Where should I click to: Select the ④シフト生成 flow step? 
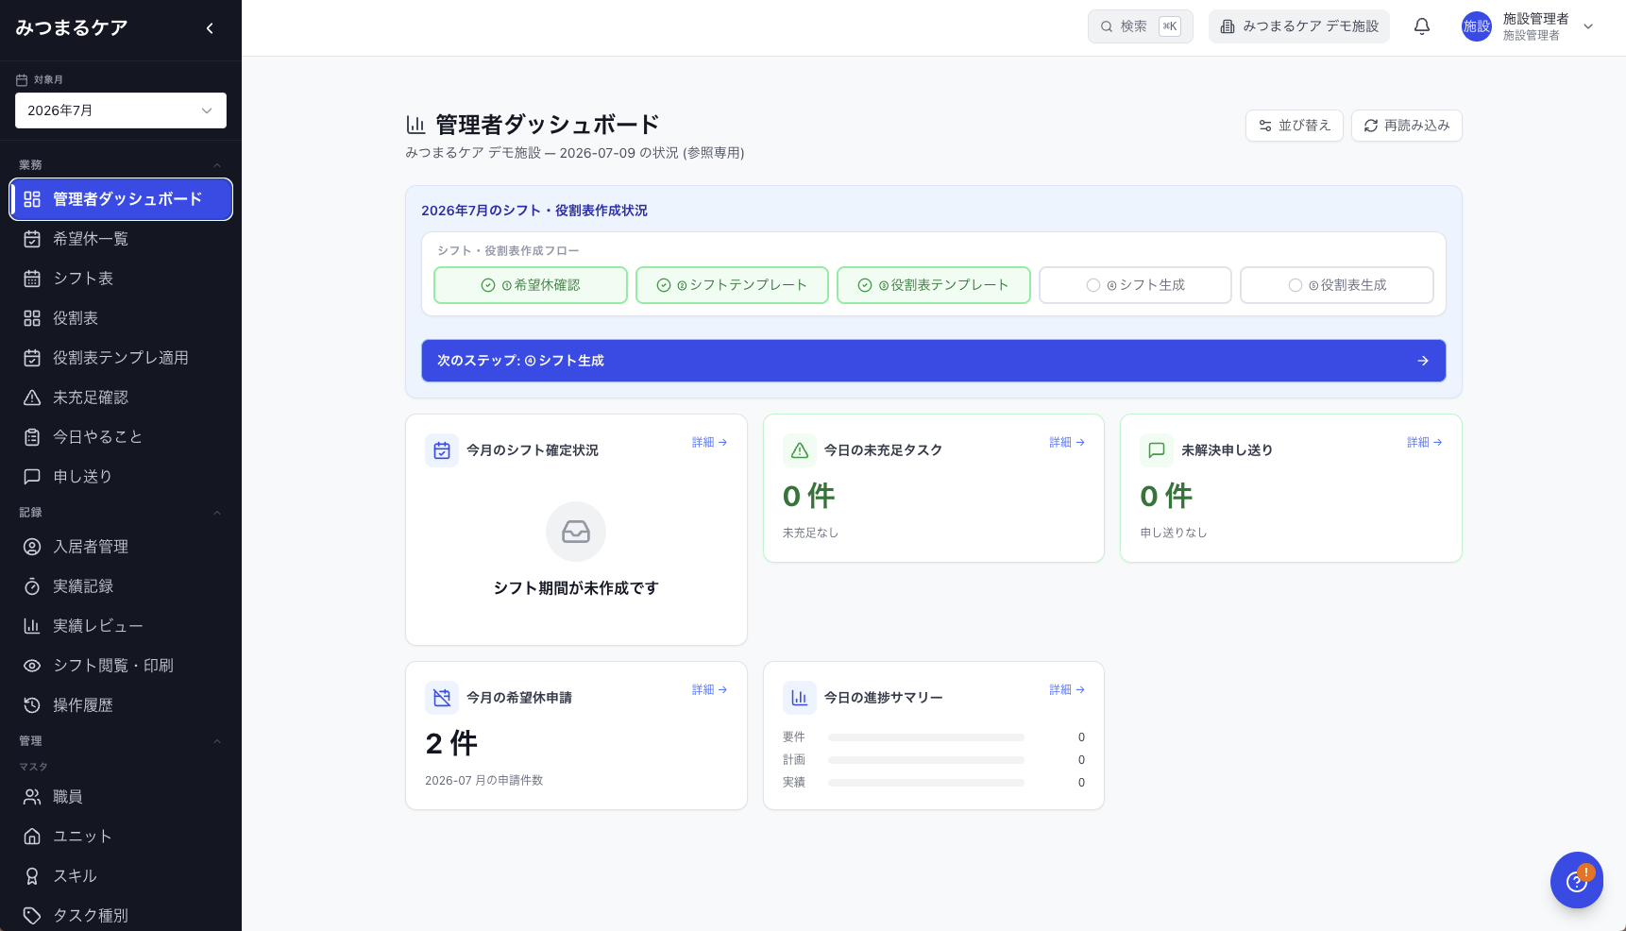(1136, 285)
